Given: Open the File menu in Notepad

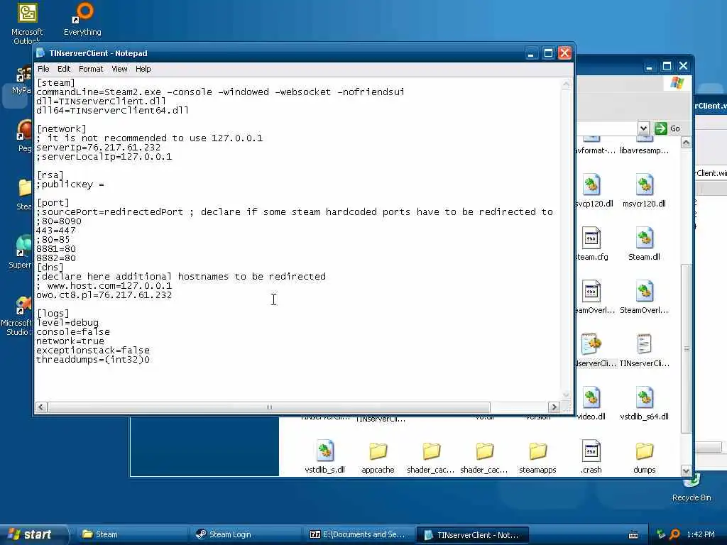Looking at the screenshot, I should (43, 69).
